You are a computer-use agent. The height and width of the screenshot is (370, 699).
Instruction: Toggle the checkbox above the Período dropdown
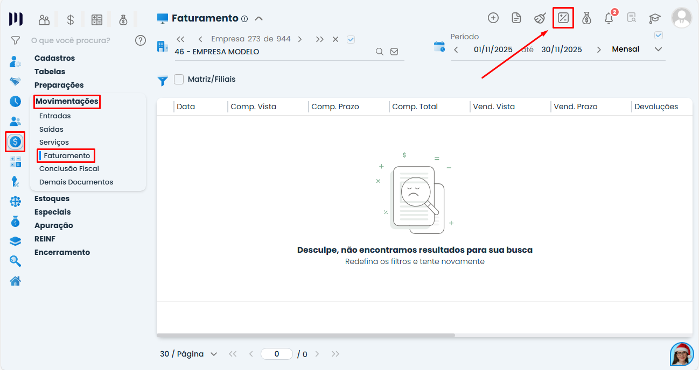[658, 35]
